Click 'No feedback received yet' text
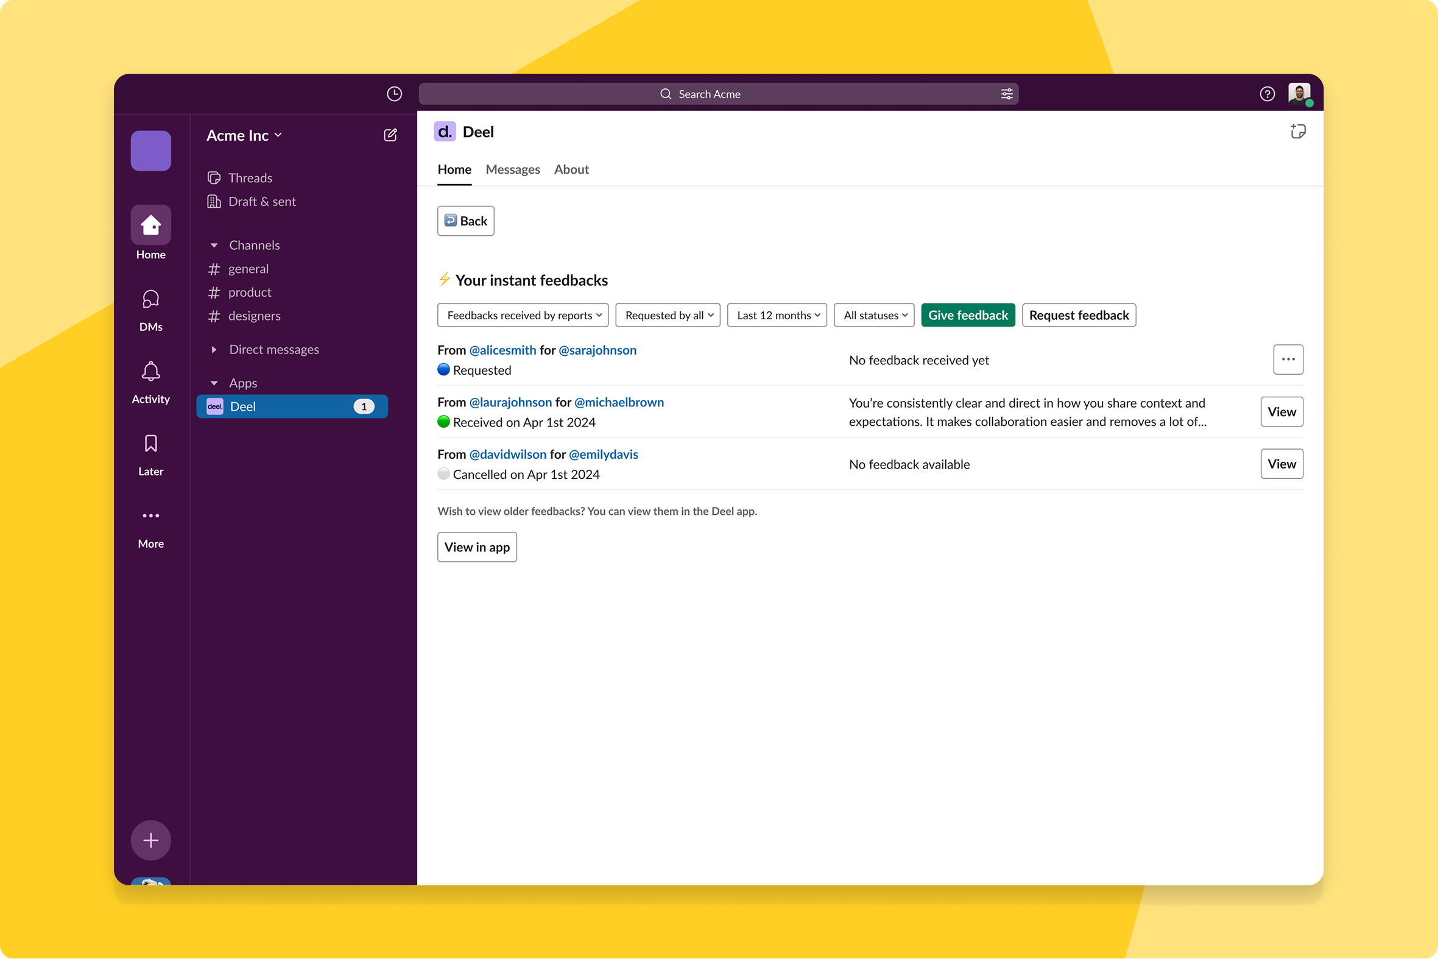 (x=919, y=360)
